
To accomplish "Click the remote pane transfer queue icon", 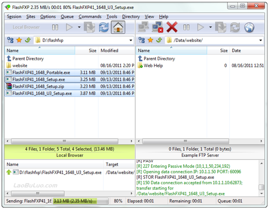I will 221,27.
